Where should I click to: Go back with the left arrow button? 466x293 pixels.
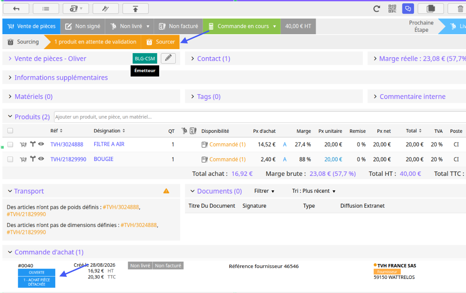[16, 8]
